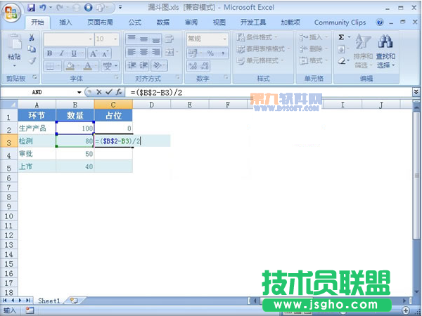Click the formula bar input field
This screenshot has width=422, height=316.
(269, 93)
